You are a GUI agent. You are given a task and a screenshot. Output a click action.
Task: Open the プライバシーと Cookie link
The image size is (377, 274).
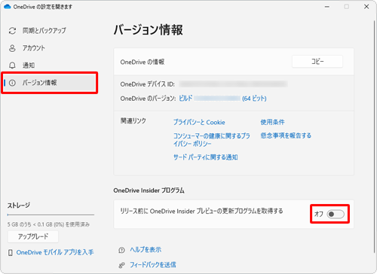[x=199, y=122]
